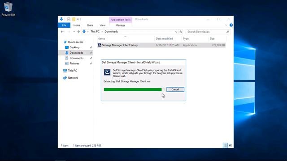Click the Properties quick access toolbar icon

click(x=69, y=19)
